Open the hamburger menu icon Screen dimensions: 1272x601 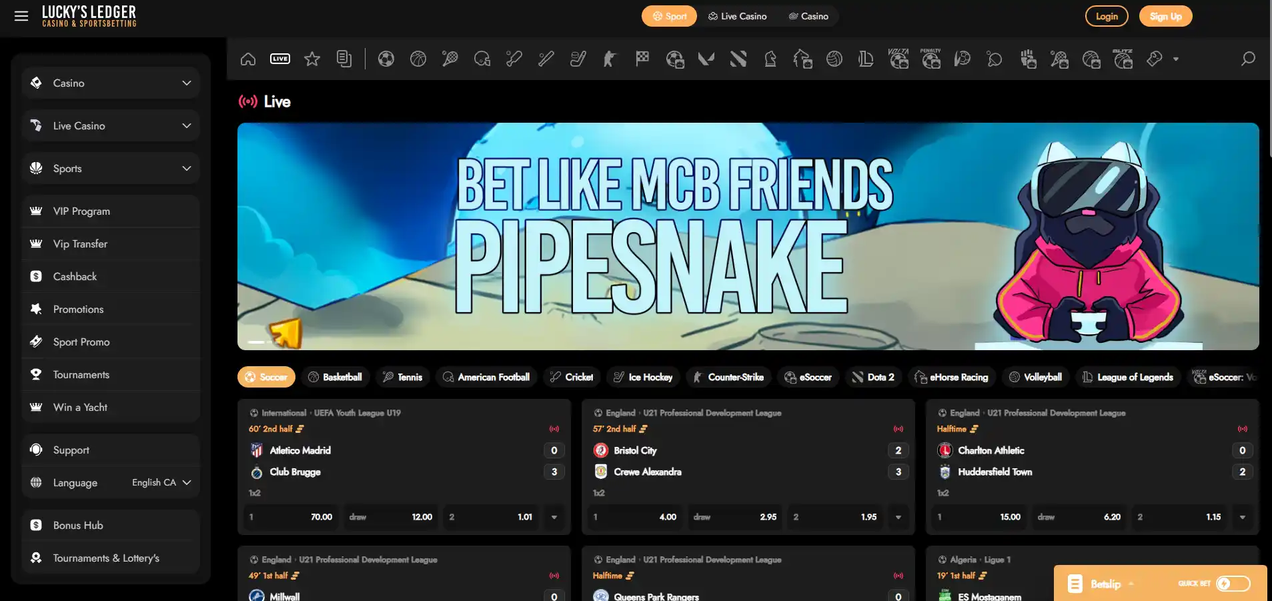pyautogui.click(x=21, y=16)
